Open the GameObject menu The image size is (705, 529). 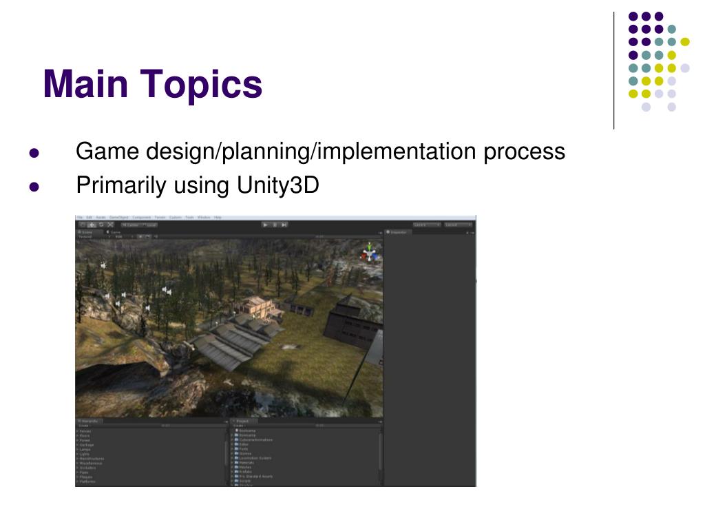pyautogui.click(x=118, y=217)
